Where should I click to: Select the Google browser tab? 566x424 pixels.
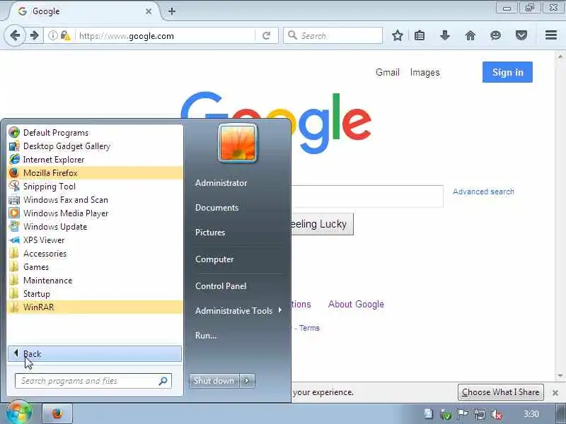(x=83, y=11)
